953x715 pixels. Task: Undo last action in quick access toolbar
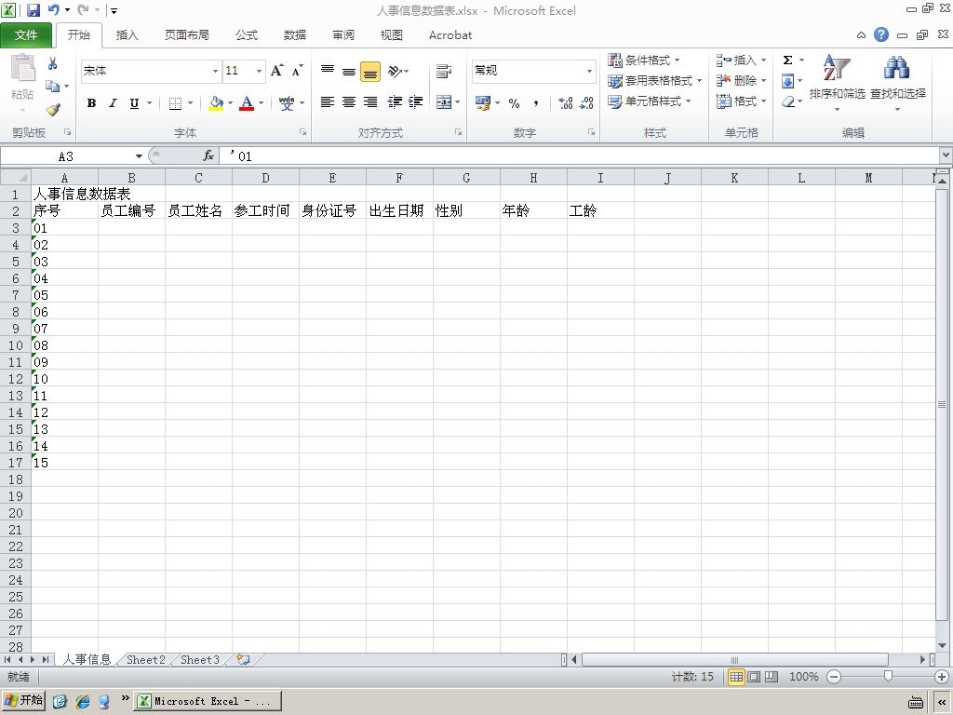click(x=53, y=9)
